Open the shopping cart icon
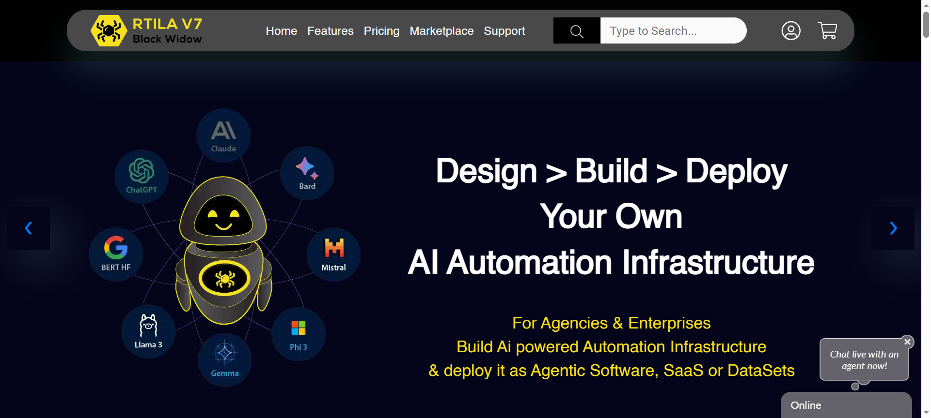 coord(827,31)
